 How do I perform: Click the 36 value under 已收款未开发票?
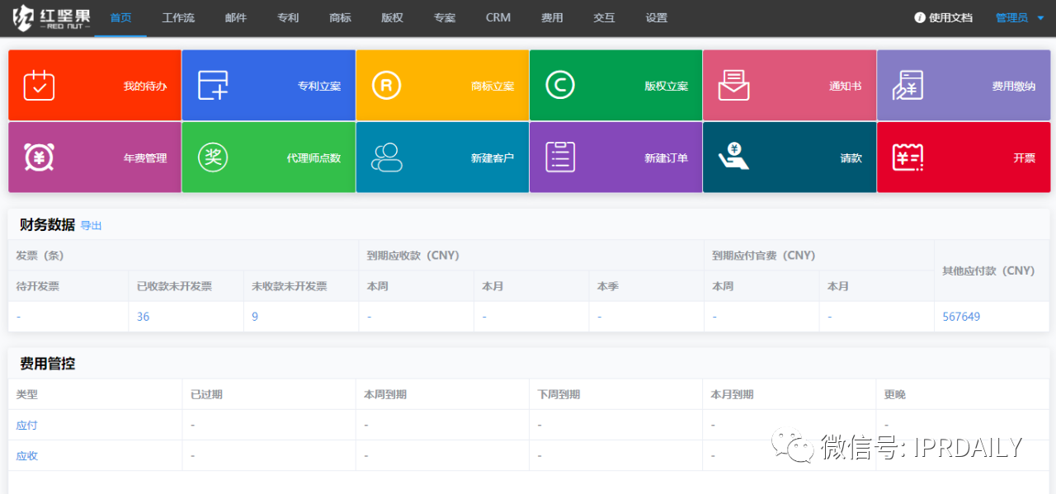(x=144, y=317)
